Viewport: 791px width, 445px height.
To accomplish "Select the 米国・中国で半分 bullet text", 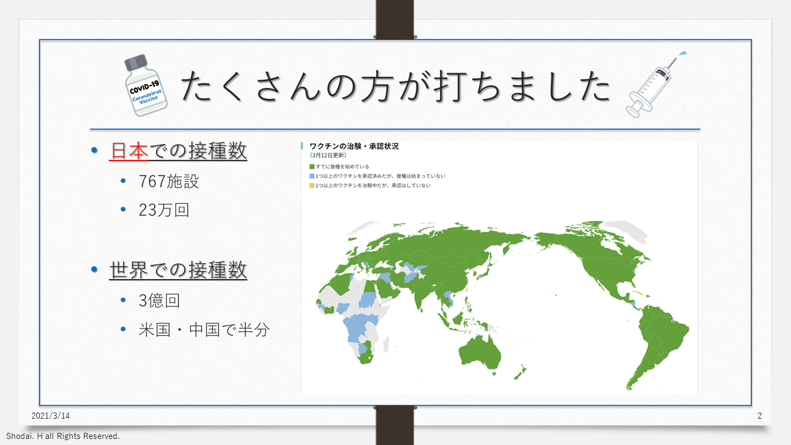I will pos(204,330).
